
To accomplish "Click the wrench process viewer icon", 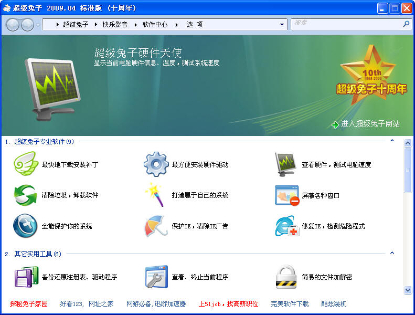I will (x=156, y=277).
